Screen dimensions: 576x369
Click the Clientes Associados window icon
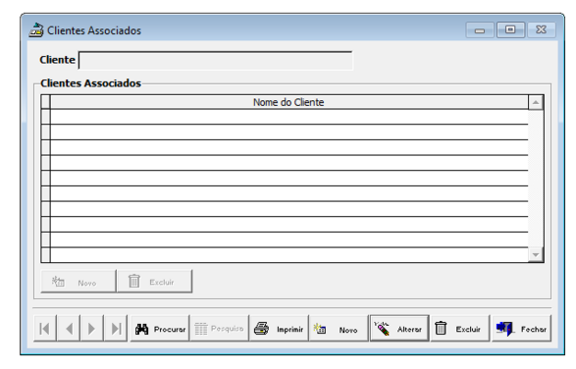(x=36, y=30)
